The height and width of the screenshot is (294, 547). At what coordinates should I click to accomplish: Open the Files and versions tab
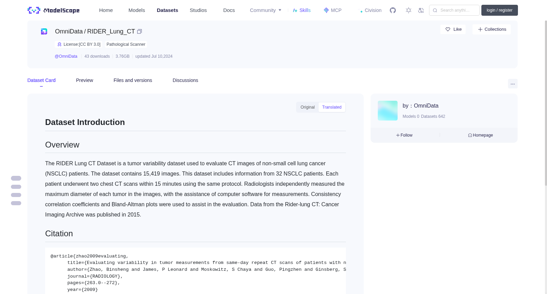click(x=133, y=80)
